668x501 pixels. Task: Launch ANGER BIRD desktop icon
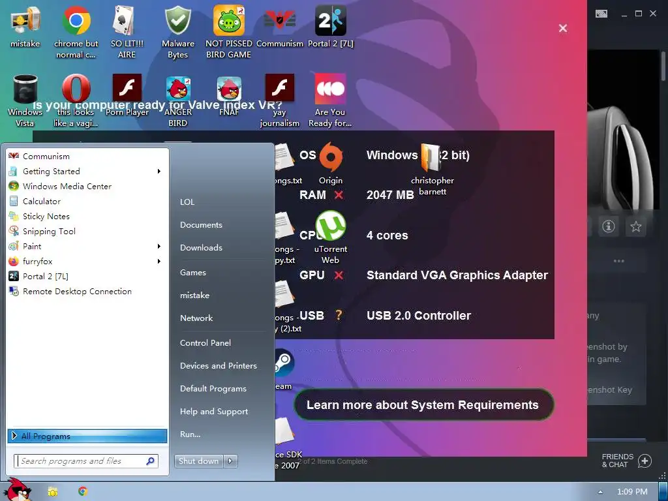[178, 101]
